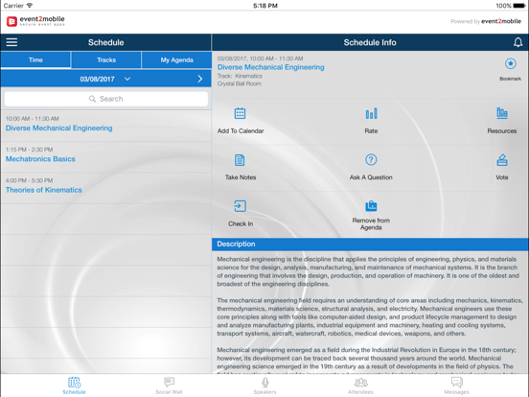529x397 pixels.
Task: Tap the Add To Calendar icon
Action: click(x=240, y=113)
